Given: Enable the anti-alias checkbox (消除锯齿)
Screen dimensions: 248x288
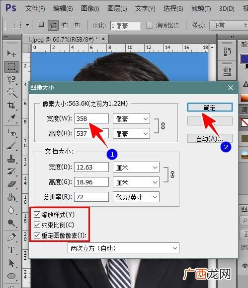Looking at the screenshot, I should [x=150, y=25].
